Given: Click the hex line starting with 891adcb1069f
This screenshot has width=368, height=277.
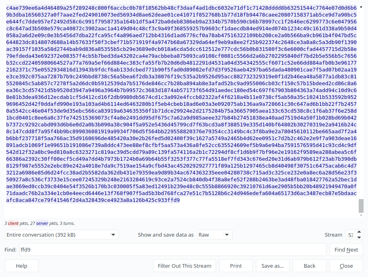Looking at the screenshot, I should coord(182,145).
